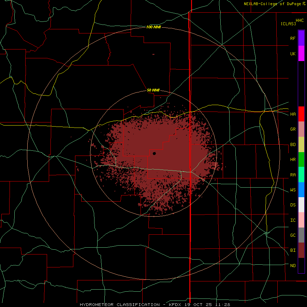
Task: Click the ND legend label
Action: [293, 266]
